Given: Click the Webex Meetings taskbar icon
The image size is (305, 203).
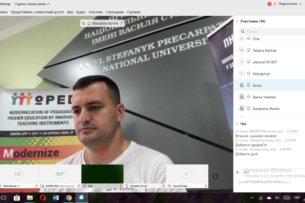Looking at the screenshot, I should [82, 198].
